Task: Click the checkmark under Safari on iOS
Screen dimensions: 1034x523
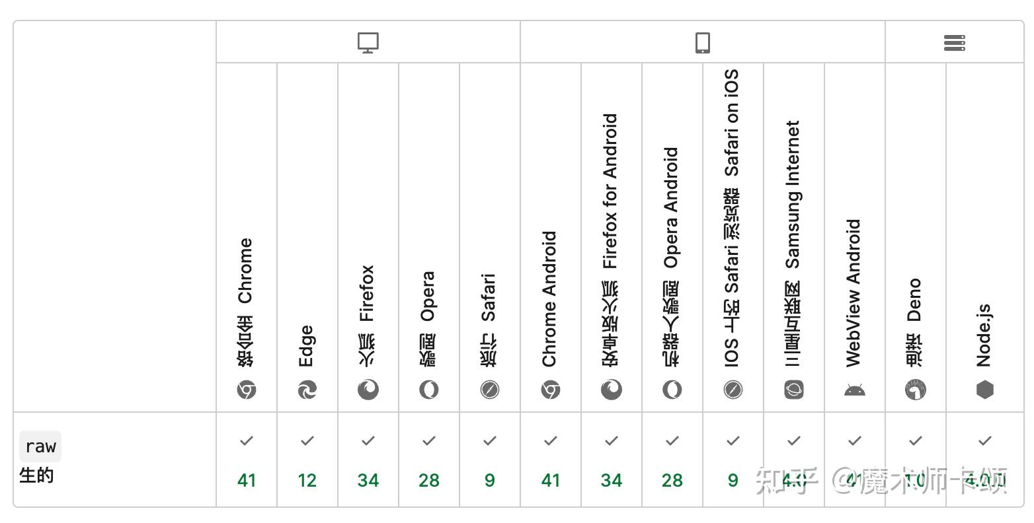Action: (x=733, y=440)
